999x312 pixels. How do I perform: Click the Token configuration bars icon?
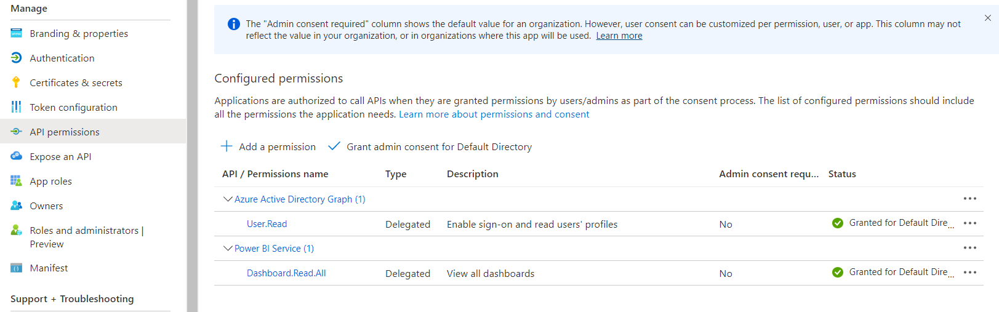point(17,107)
